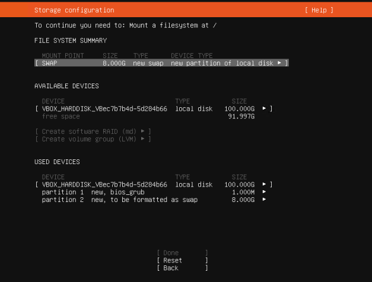Open the Help menu
This screenshot has width=372, height=282.
click(319, 10)
